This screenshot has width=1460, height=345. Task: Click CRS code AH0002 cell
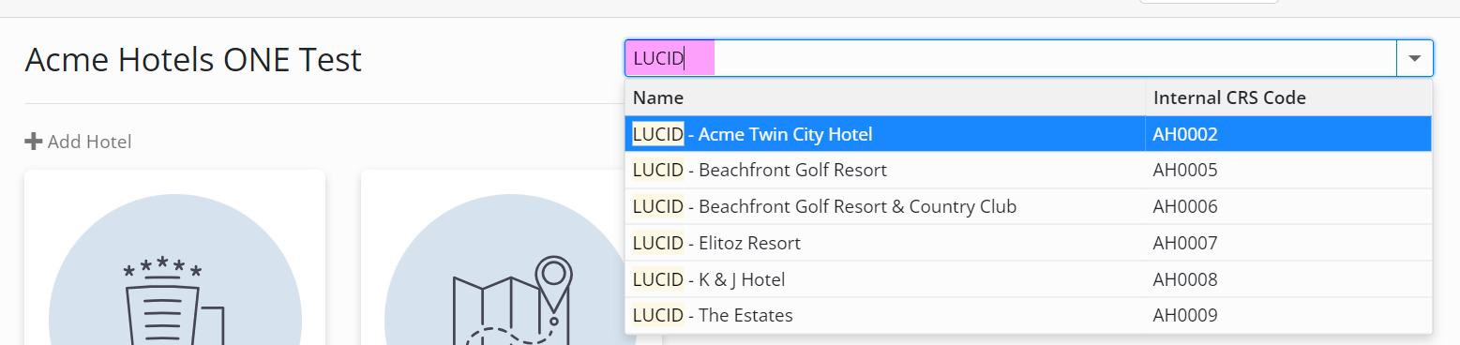coord(1288,134)
